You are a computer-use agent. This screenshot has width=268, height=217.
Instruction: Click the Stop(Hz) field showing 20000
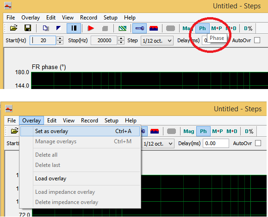104,40
